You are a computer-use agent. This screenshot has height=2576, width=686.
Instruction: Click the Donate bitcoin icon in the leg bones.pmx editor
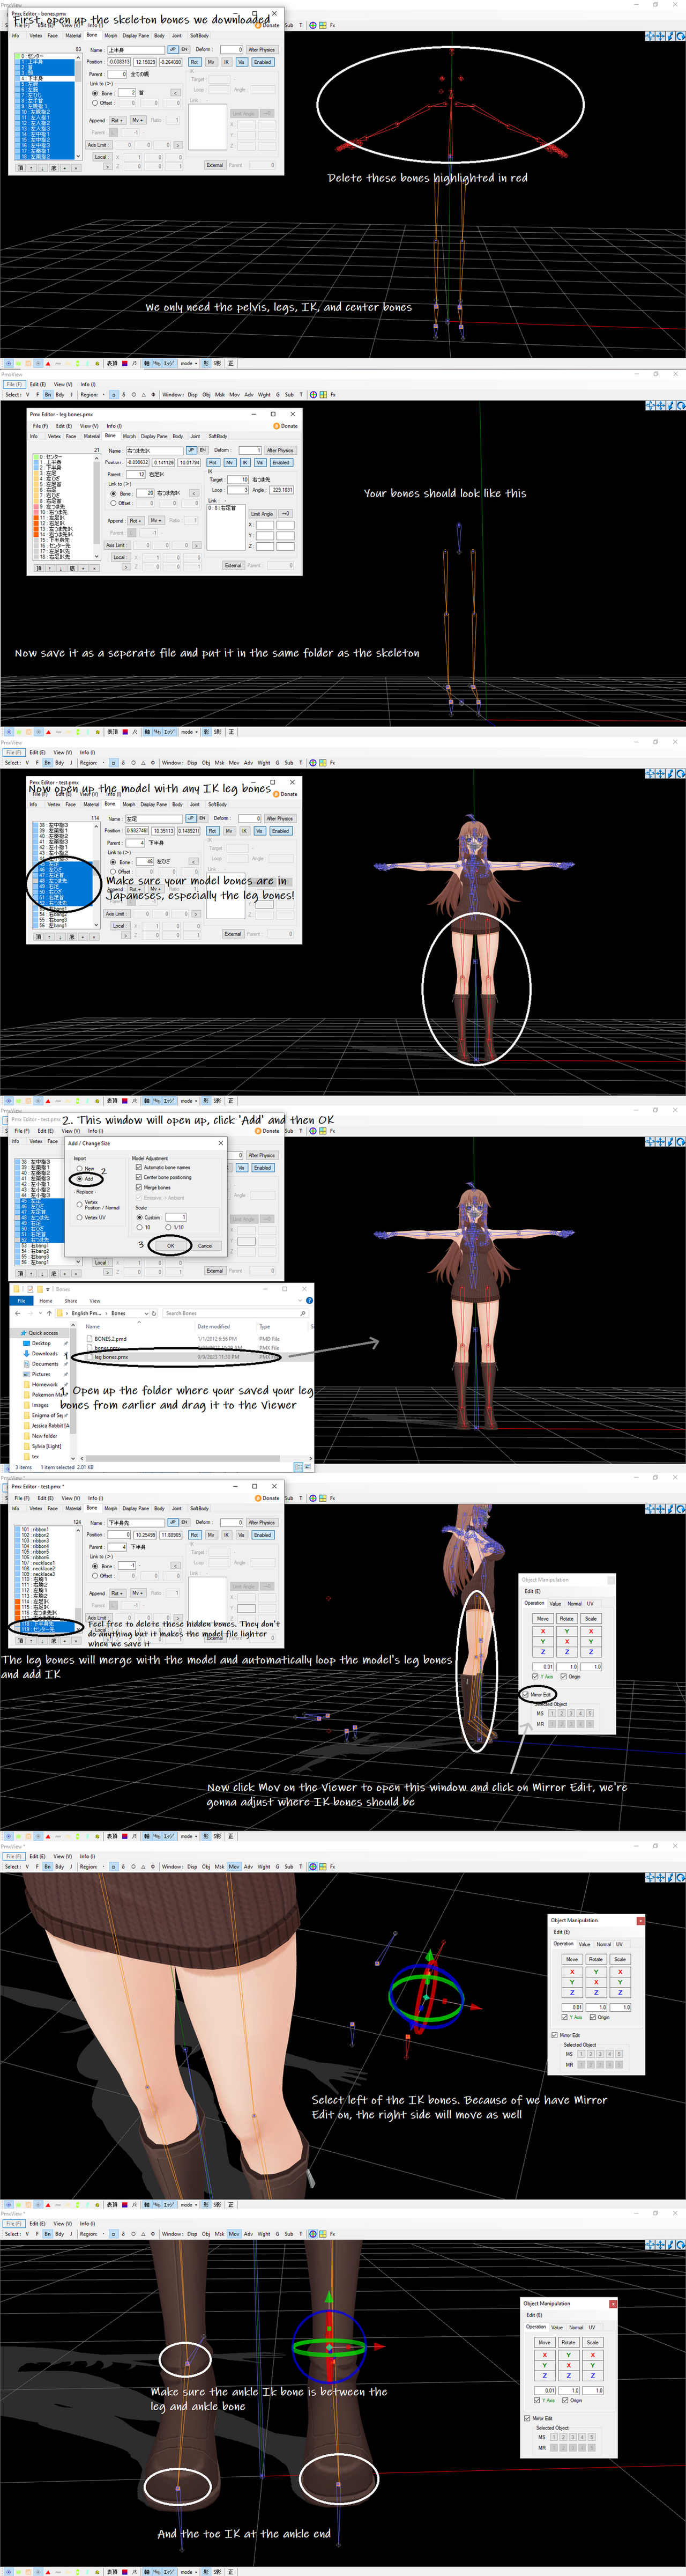coord(275,425)
